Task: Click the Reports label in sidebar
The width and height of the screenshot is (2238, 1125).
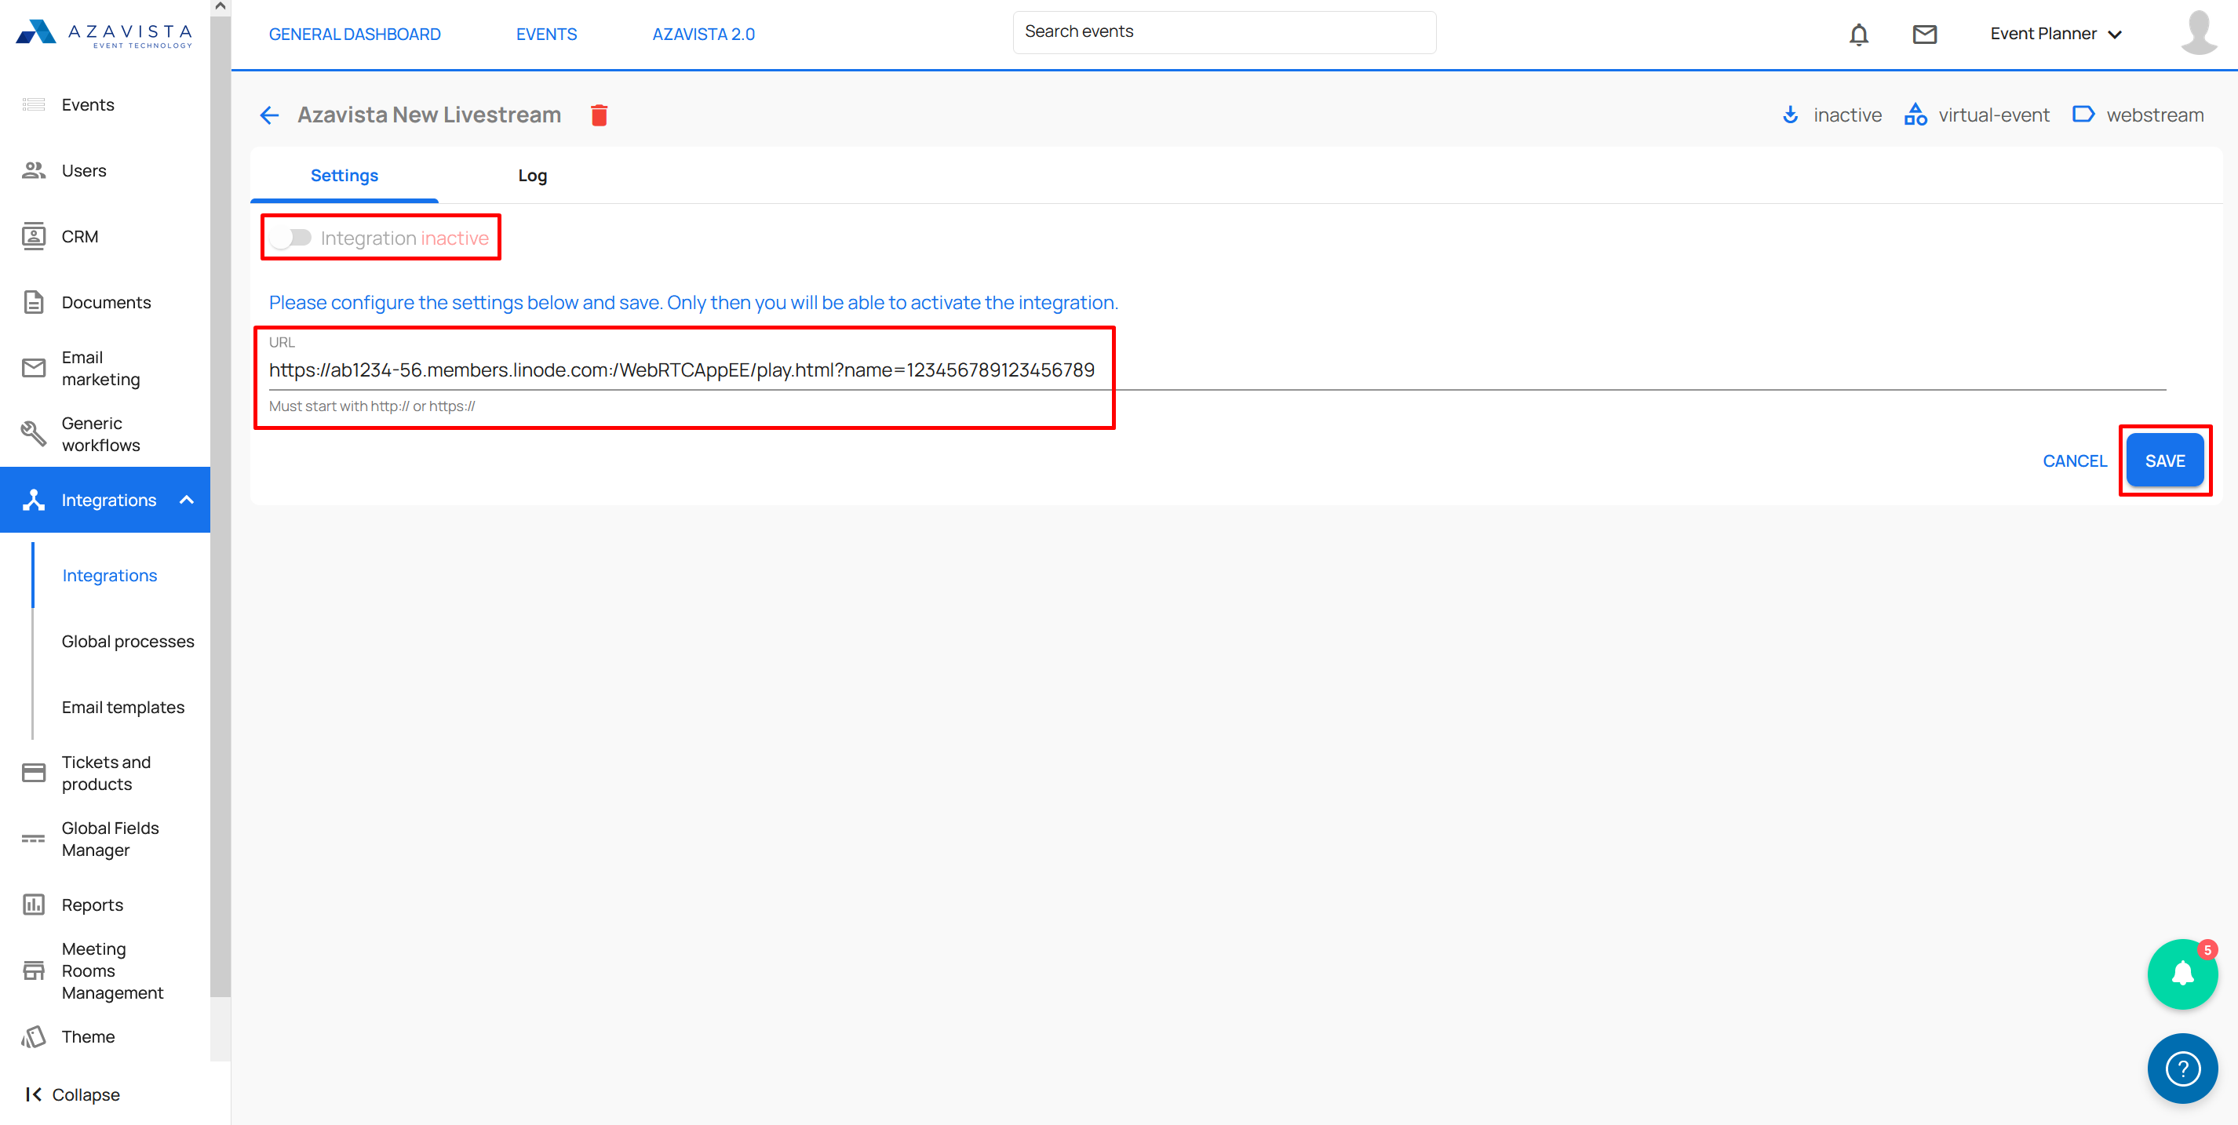Action: point(92,905)
